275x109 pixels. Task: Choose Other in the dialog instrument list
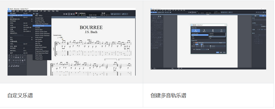(200, 38)
